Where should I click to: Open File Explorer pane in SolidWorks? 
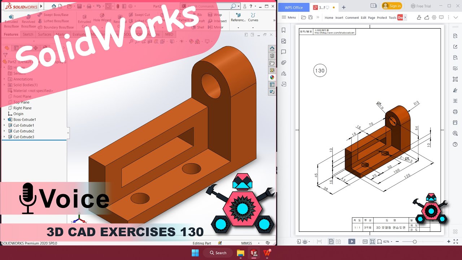click(x=272, y=63)
